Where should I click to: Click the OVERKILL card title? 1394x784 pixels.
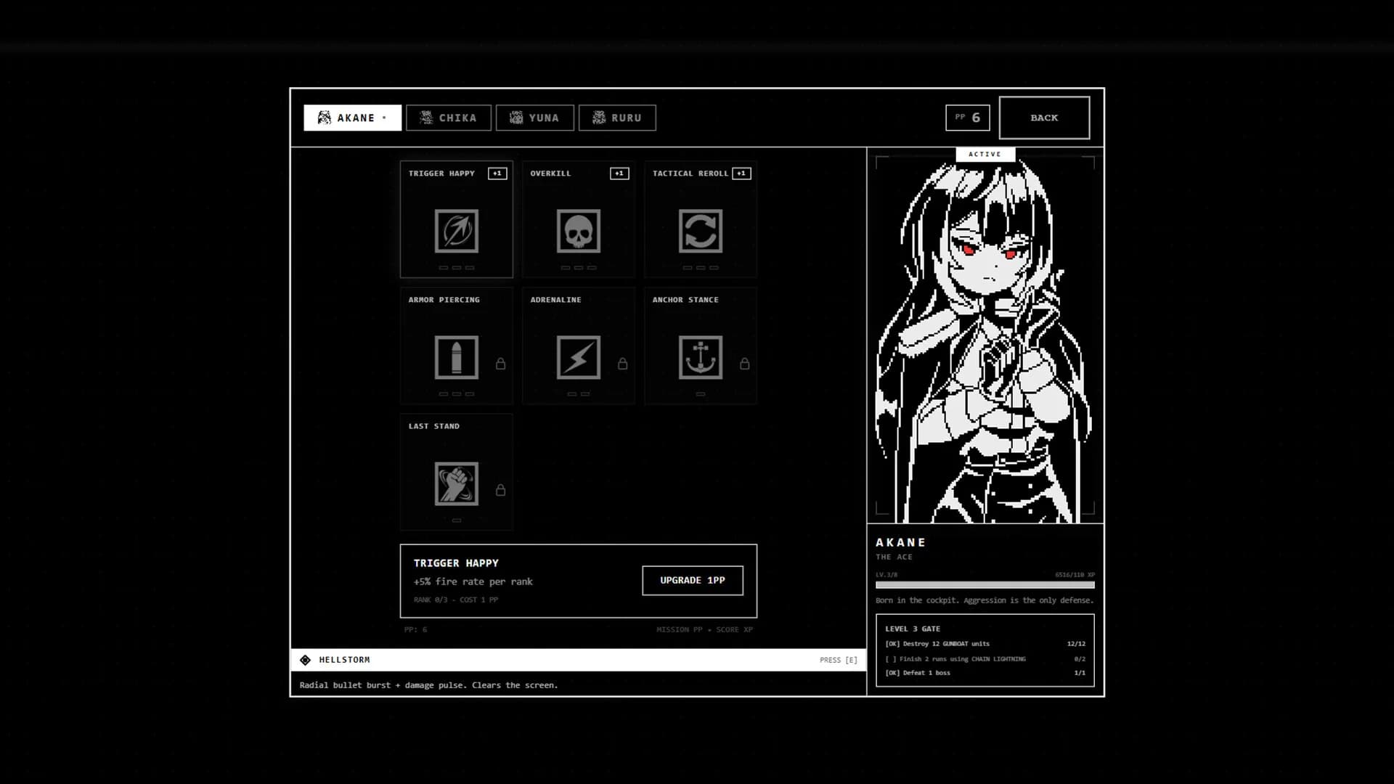pos(550,173)
